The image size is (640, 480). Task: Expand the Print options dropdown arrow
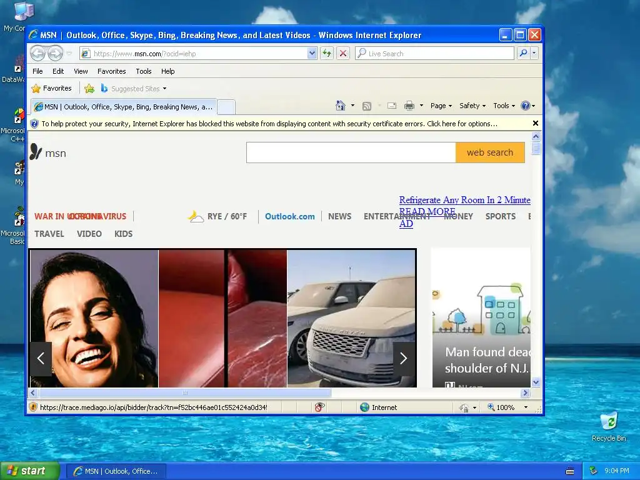pyautogui.click(x=421, y=106)
